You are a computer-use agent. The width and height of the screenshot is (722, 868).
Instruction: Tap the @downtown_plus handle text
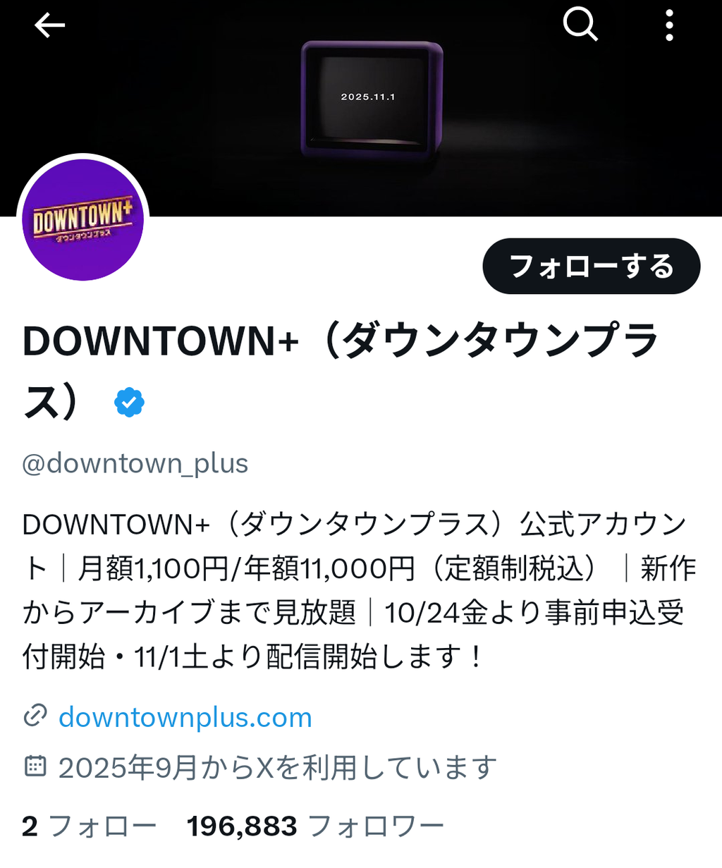(135, 463)
